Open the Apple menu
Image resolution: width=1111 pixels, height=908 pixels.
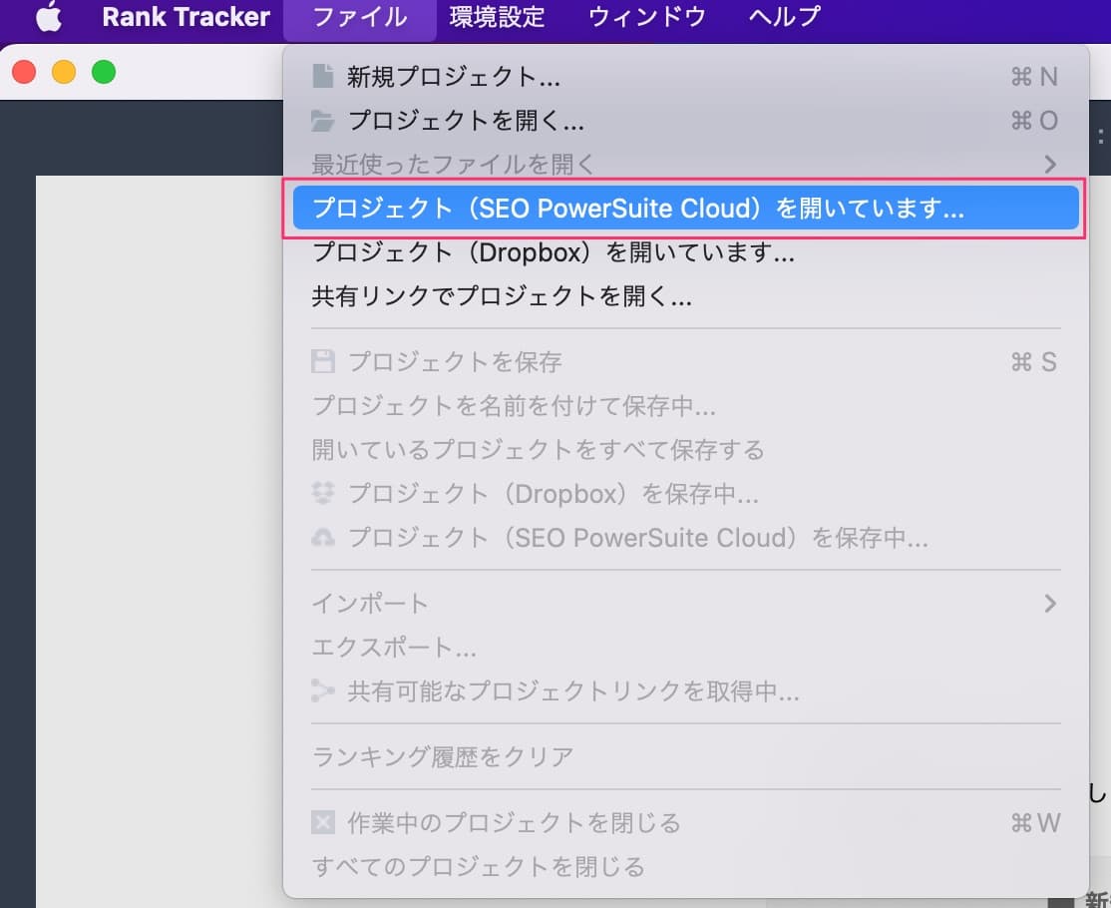coord(49,16)
